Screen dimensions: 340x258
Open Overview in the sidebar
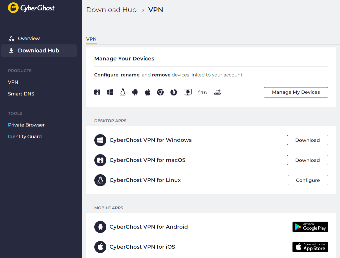coord(29,38)
